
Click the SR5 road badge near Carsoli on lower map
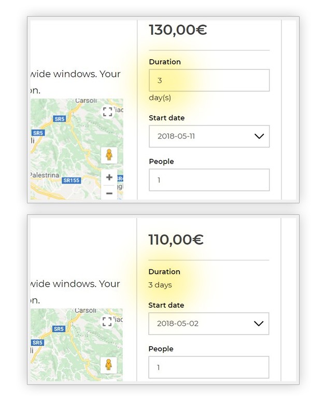click(x=59, y=329)
